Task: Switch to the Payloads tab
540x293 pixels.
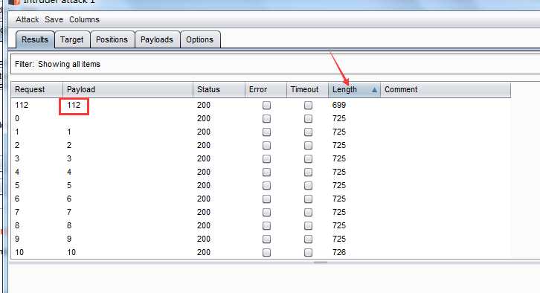Action: tap(157, 39)
